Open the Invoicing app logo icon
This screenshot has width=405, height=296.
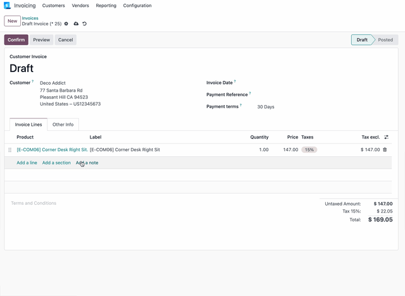(x=7, y=6)
